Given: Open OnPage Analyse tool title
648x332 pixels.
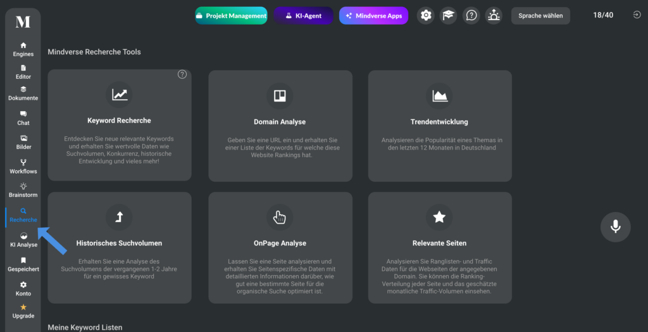Looking at the screenshot, I should (280, 244).
